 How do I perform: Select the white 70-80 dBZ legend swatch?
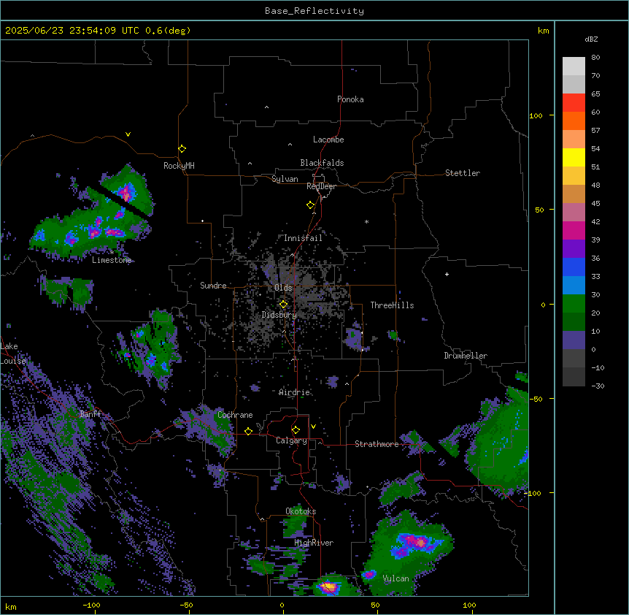[x=574, y=66]
